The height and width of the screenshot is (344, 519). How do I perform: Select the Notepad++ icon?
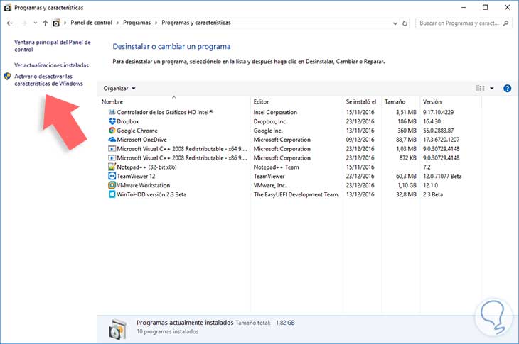click(x=112, y=167)
